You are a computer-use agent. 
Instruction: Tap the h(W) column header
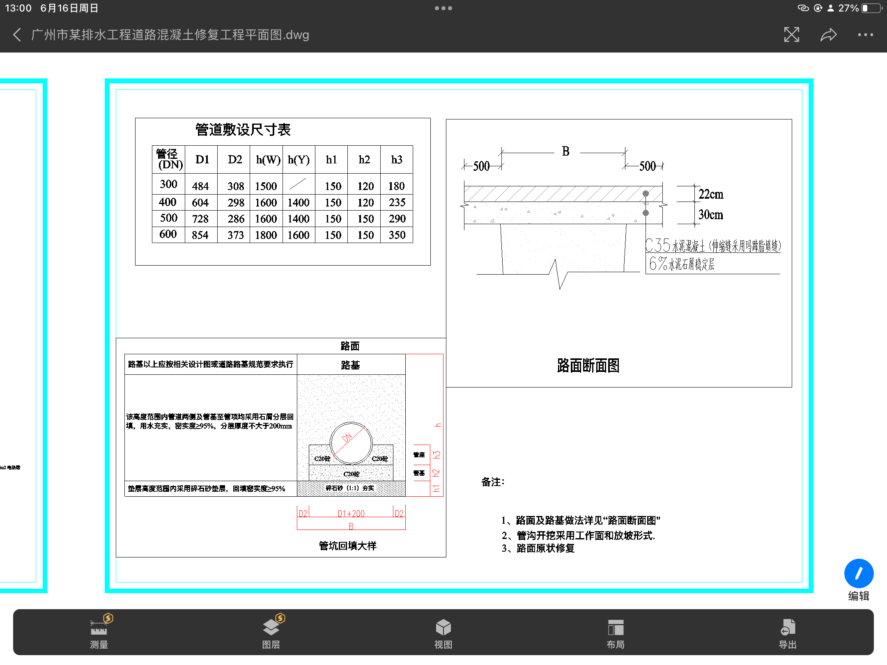(268, 159)
